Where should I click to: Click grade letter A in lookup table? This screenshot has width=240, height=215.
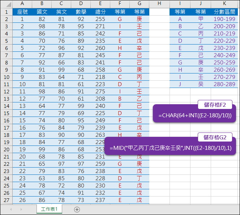pos(180,19)
